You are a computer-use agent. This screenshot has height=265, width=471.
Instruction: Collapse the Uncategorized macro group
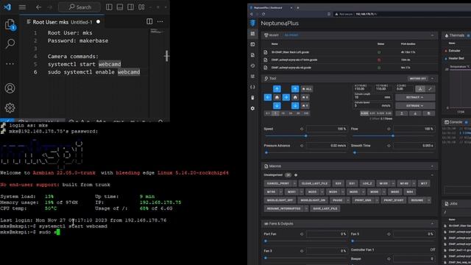[x=432, y=175]
